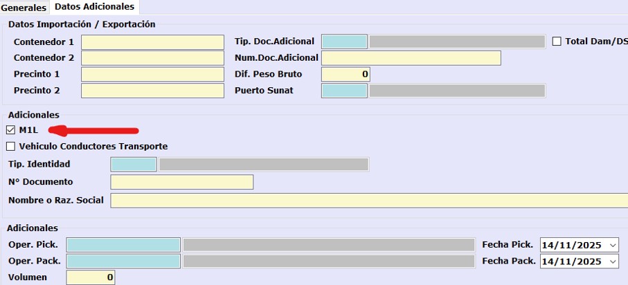Enable Vehiculo Conductores Transporte checkbox
The image size is (628, 285).
coord(10,147)
